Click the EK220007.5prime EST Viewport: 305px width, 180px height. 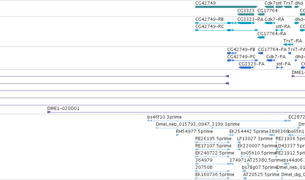point(239,149)
